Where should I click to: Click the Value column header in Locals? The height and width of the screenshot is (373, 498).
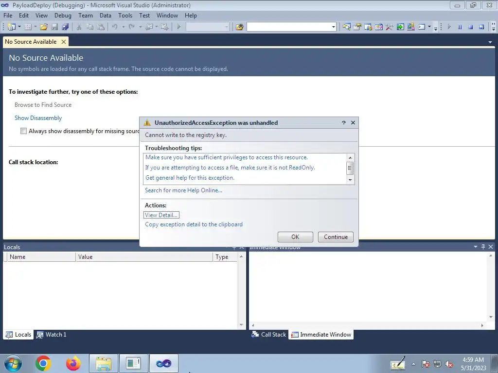click(144, 257)
